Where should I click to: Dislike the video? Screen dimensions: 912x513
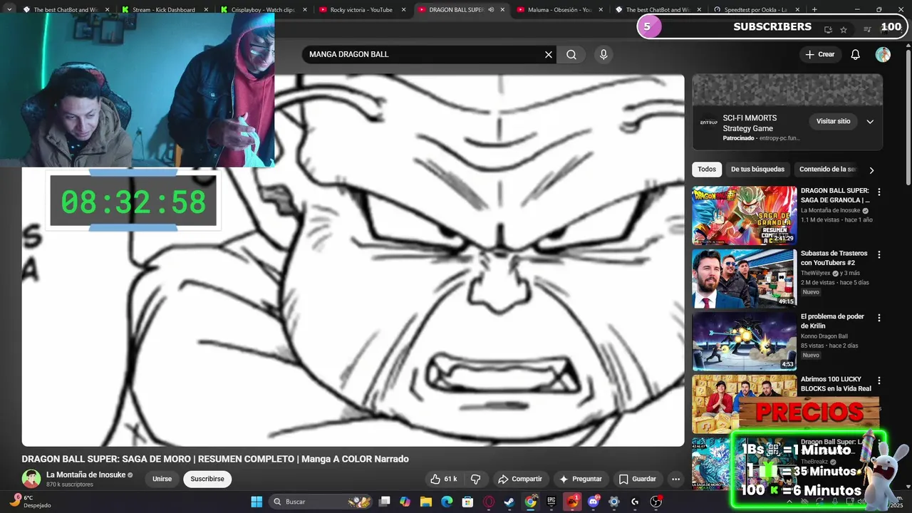(x=476, y=479)
